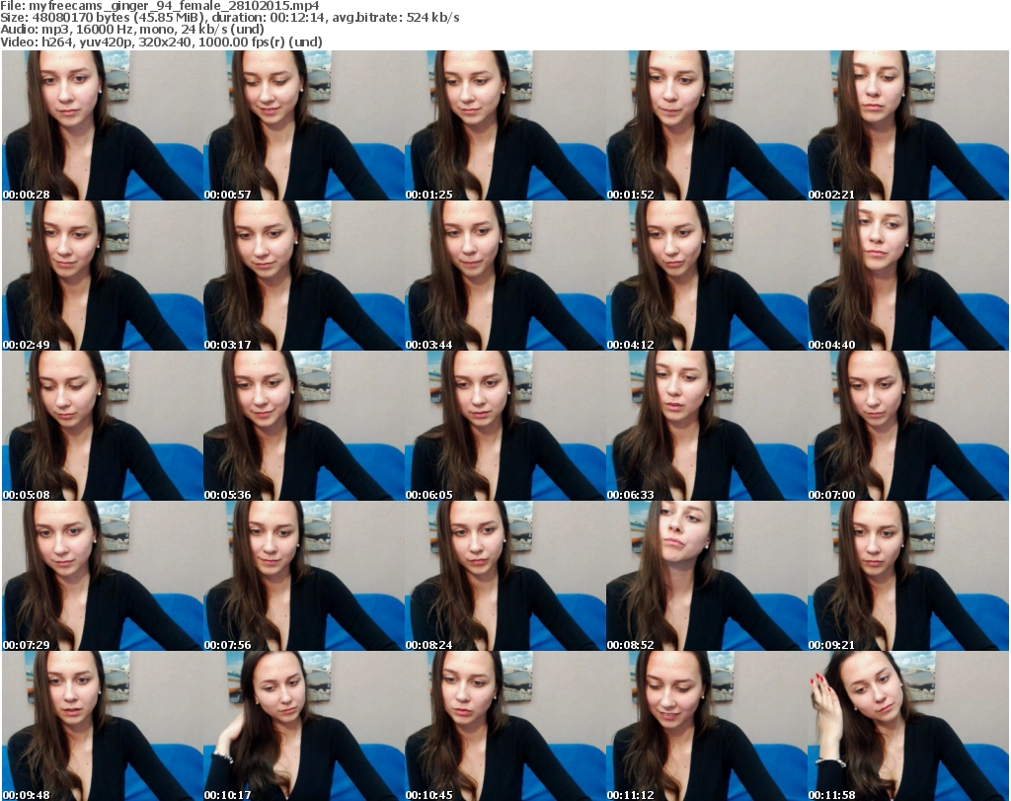
Task: Select the thumbnail frame timestamped 00:01:52
Action: tap(707, 125)
